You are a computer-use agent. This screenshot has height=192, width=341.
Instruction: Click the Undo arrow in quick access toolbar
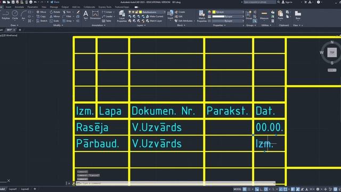point(36,2)
